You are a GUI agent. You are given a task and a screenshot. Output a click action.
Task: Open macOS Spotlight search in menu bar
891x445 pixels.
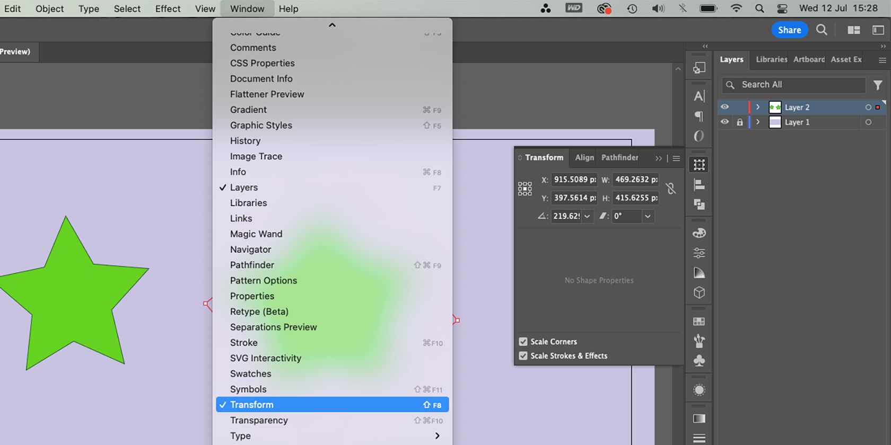759,8
